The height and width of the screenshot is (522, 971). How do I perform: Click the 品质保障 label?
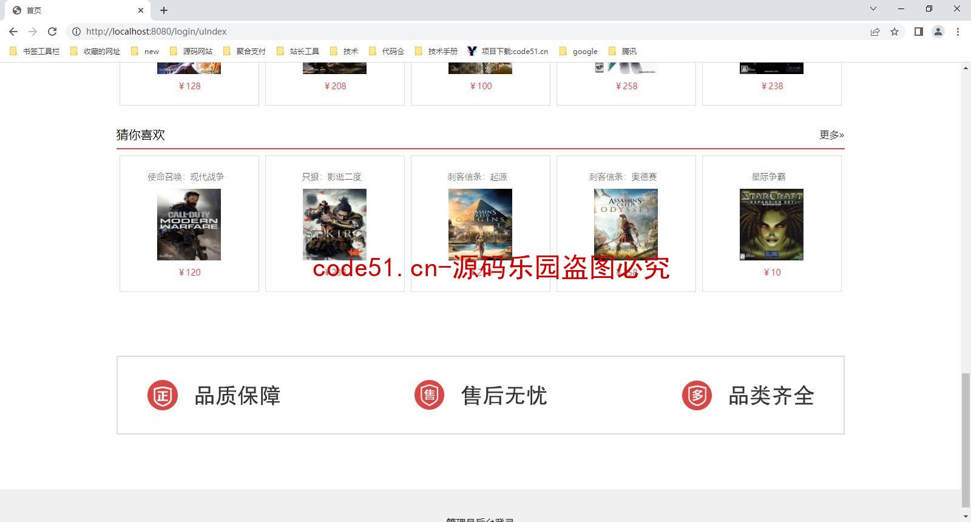pyautogui.click(x=237, y=396)
